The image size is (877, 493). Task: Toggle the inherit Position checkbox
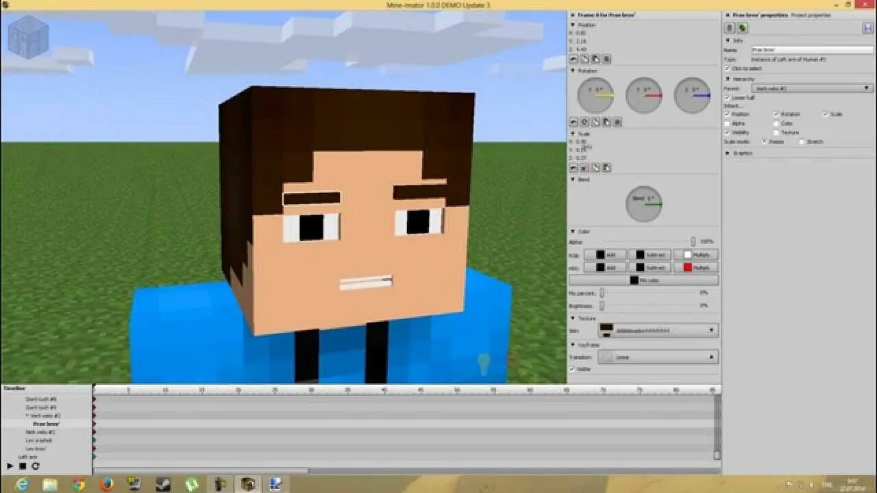coord(728,114)
